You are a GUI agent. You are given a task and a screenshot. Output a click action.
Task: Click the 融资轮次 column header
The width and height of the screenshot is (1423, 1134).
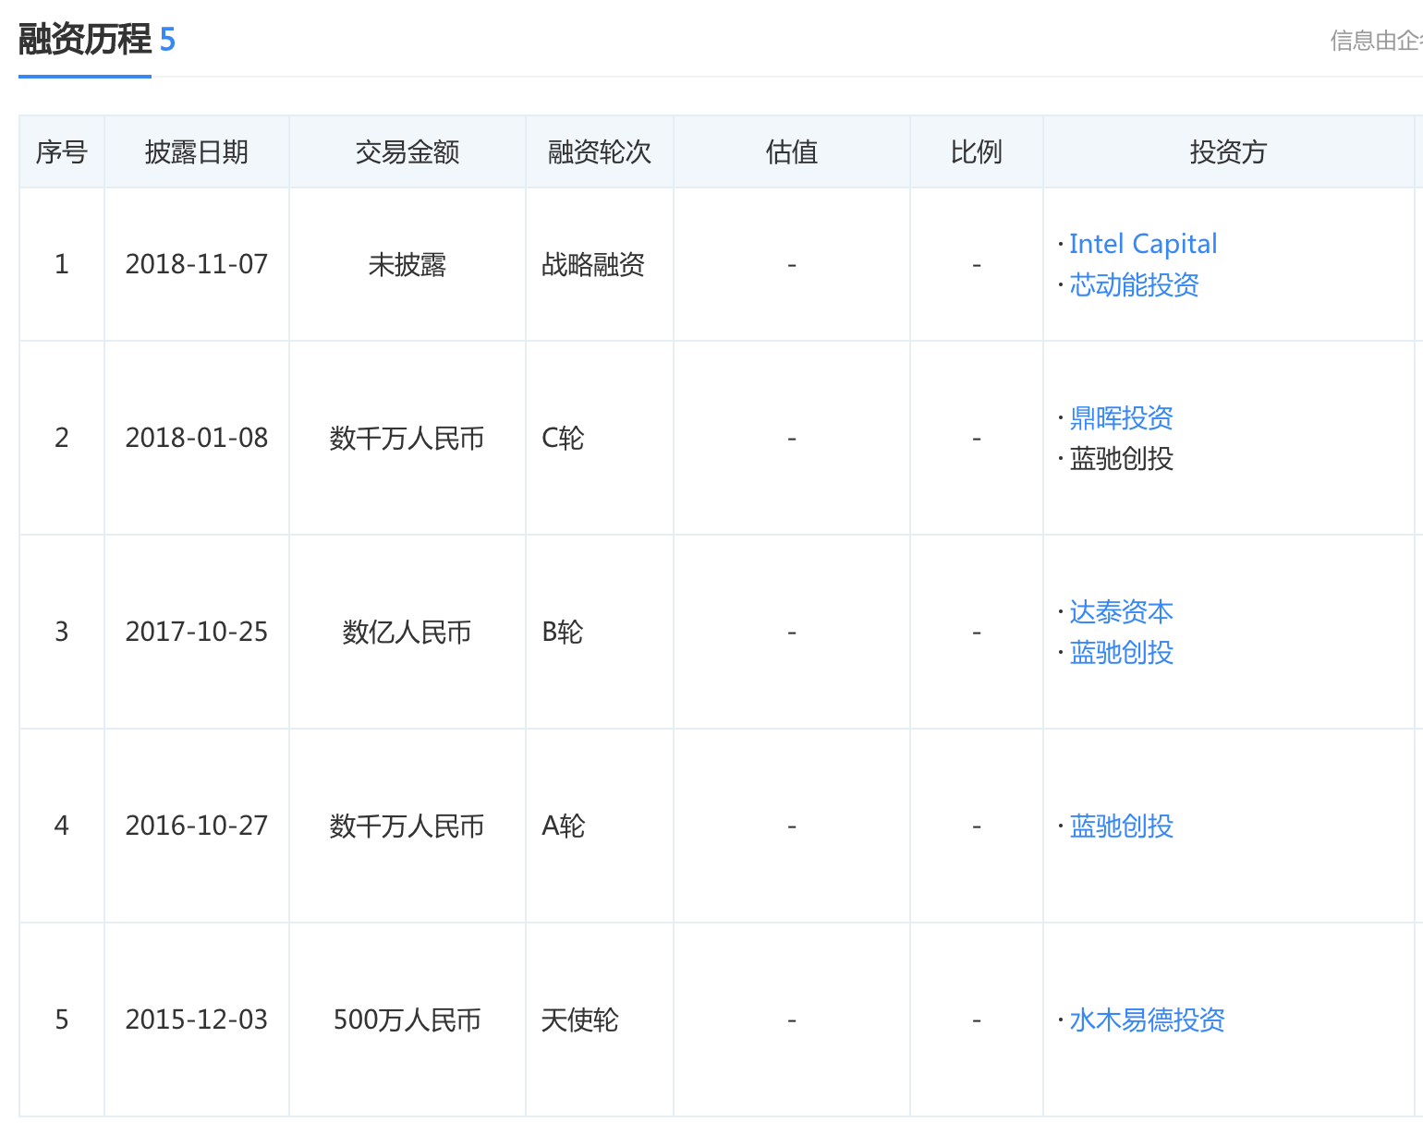600,151
